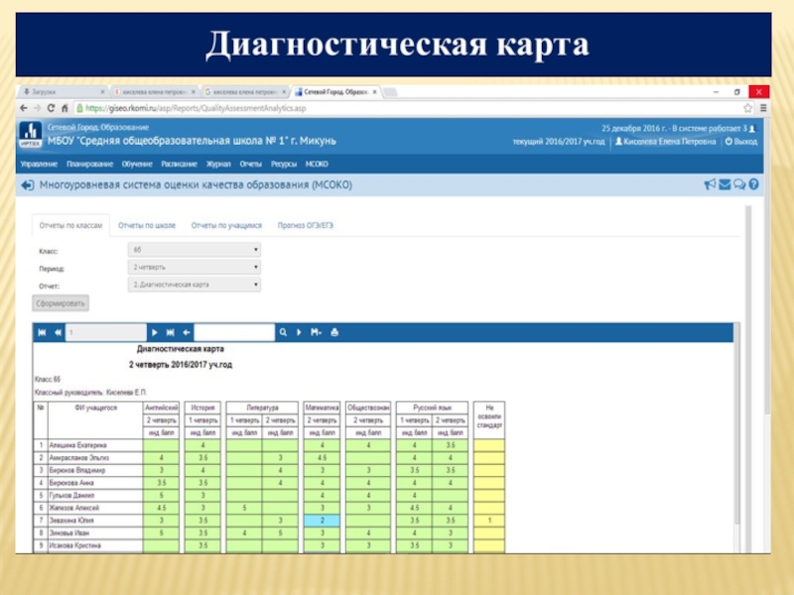Open the export save icon menu
Viewport: 794px width, 595px height.
[316, 332]
